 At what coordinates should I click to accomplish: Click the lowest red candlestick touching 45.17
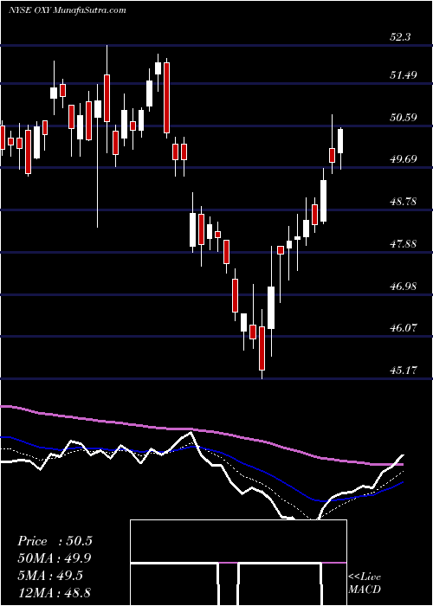pyautogui.click(x=262, y=348)
